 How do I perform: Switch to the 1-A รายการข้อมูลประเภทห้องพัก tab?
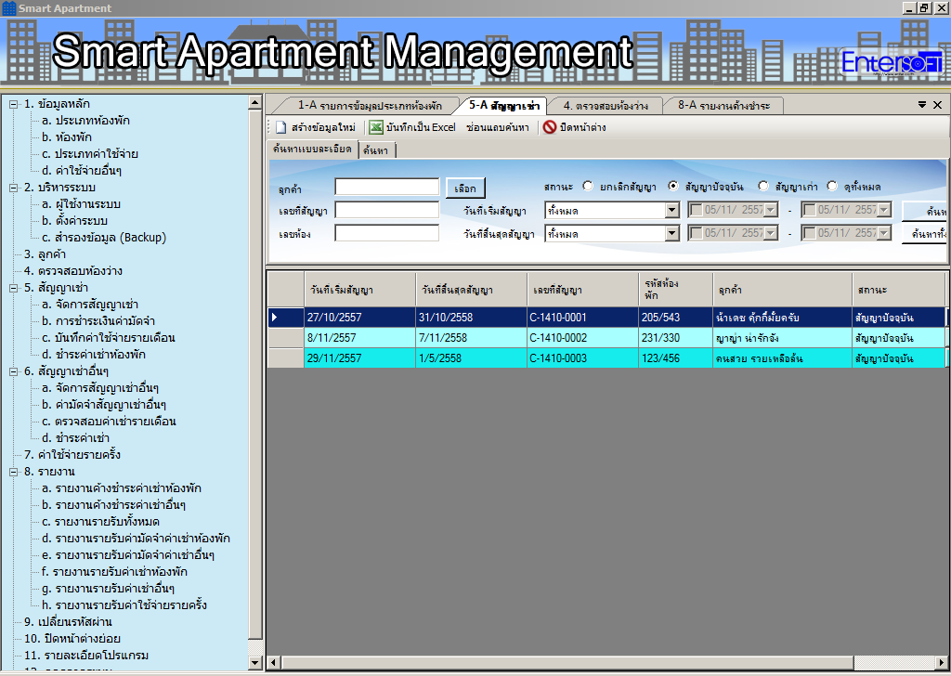point(370,106)
